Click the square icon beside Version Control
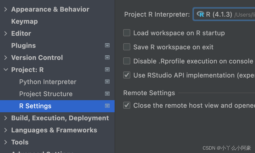Image resolution: width=255 pixels, height=153 pixels. 107,58
